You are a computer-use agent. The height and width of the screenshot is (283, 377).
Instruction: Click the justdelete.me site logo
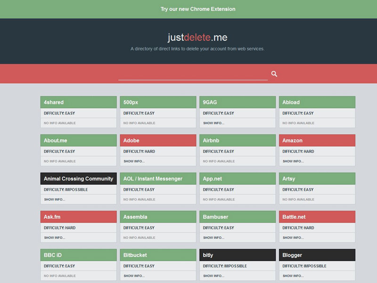click(x=197, y=37)
